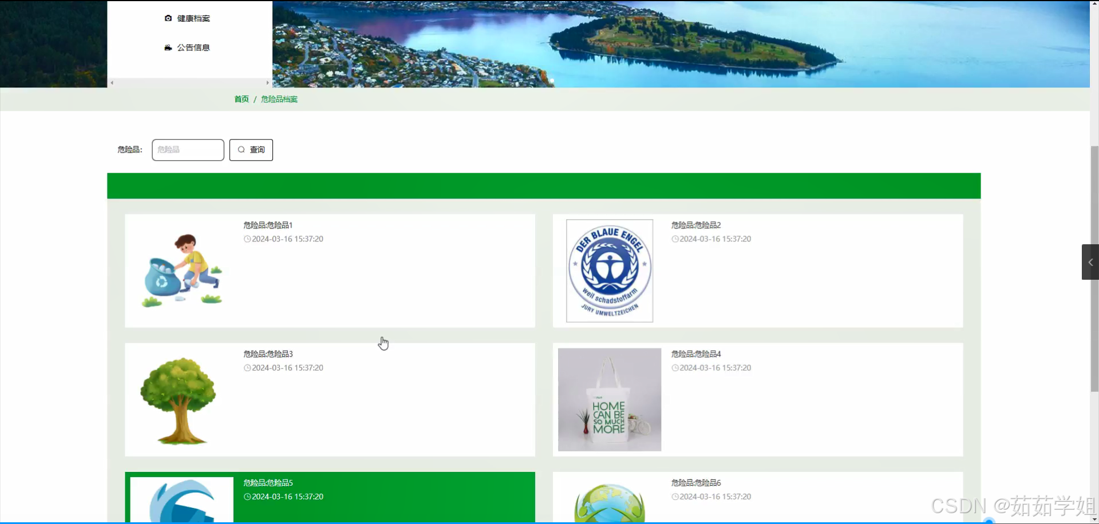The image size is (1099, 524).
Task: Click the clock icon on 危险品5 card
Action: click(247, 497)
